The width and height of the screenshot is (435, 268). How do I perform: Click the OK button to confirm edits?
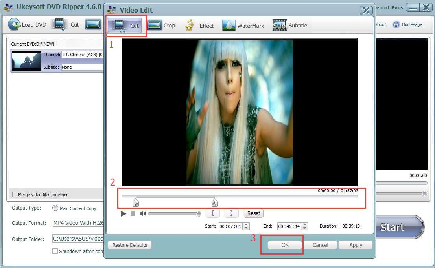click(285, 245)
